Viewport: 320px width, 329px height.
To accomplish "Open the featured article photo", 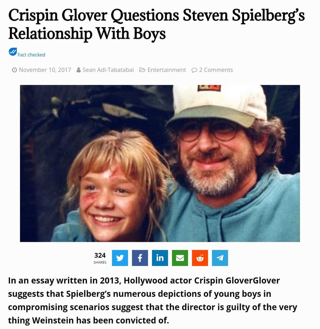I will tap(160, 163).
